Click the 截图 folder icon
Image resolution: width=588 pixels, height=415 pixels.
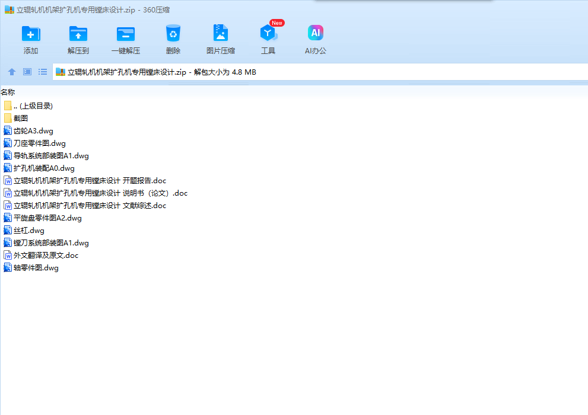pyautogui.click(x=8, y=119)
